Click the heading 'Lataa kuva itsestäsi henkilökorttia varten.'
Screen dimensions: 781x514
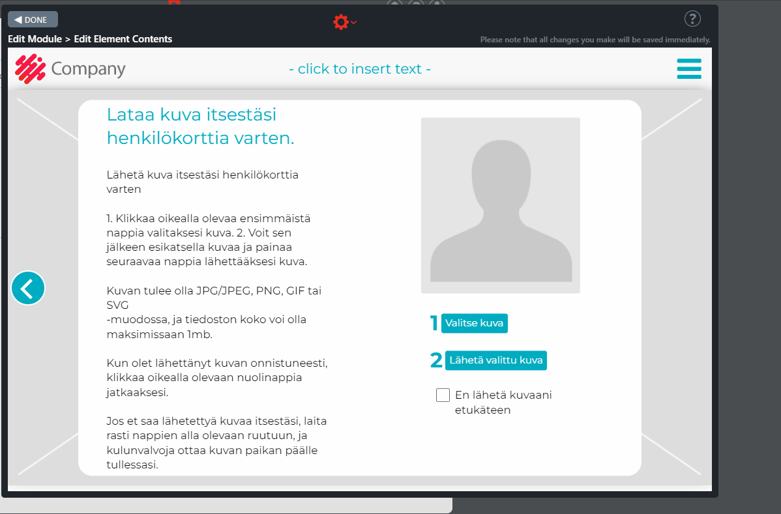click(201, 126)
